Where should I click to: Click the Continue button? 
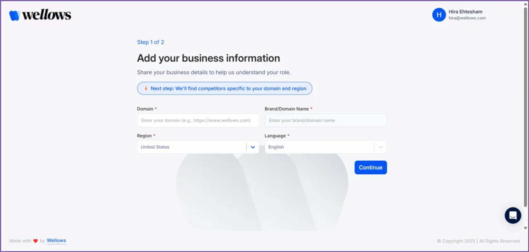[370, 167]
